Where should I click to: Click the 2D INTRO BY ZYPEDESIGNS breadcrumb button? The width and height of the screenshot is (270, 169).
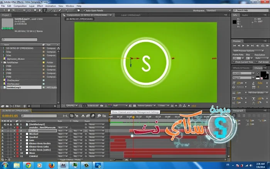click(79, 19)
